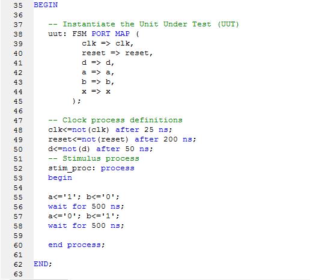Click the 'reset => reset,' port mapping
The width and height of the screenshot is (310, 280).
(x=117, y=53)
